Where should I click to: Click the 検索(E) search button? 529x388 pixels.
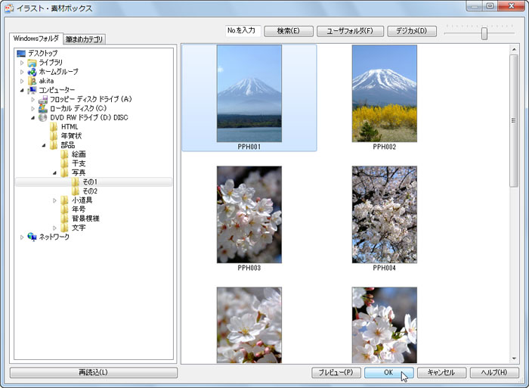pos(288,31)
